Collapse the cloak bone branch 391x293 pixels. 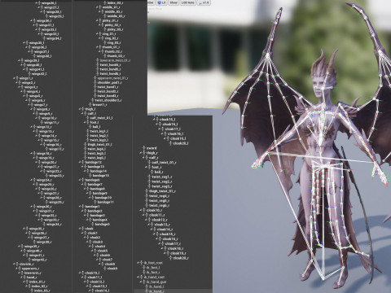point(80,229)
